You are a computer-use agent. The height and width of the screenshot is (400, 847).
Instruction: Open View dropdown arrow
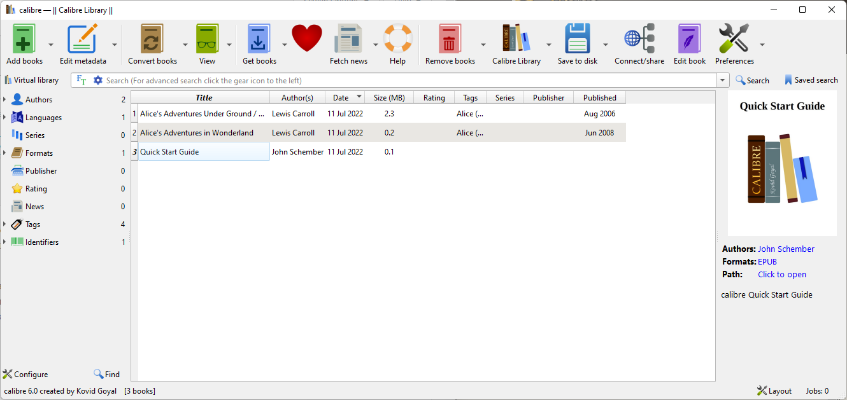click(x=229, y=45)
